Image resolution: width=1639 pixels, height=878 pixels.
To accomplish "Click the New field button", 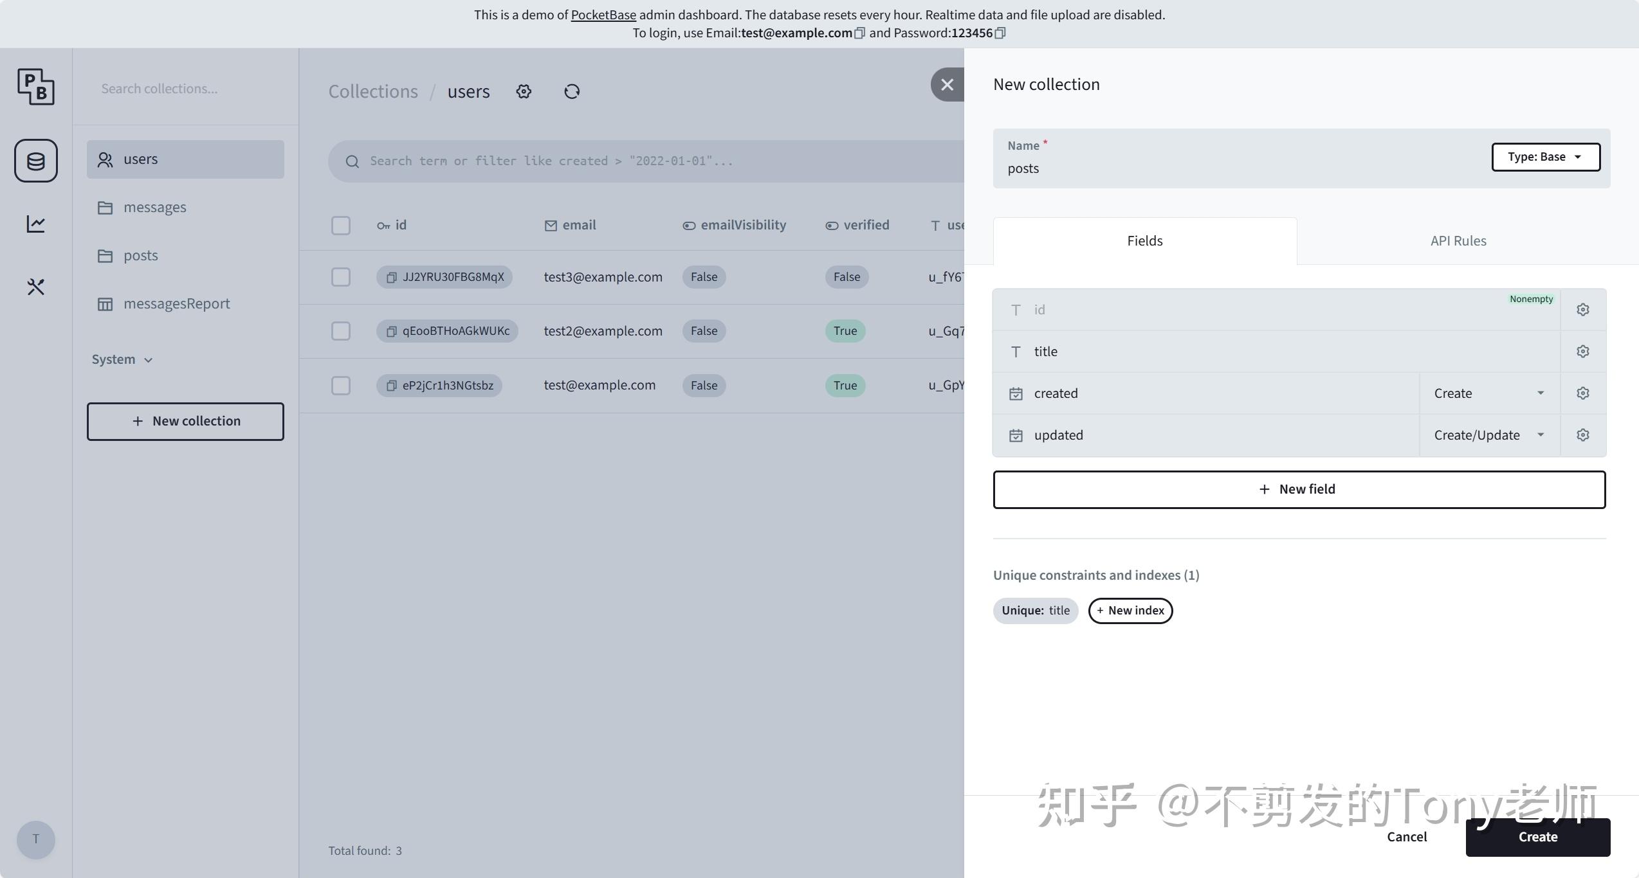I will click(1299, 488).
